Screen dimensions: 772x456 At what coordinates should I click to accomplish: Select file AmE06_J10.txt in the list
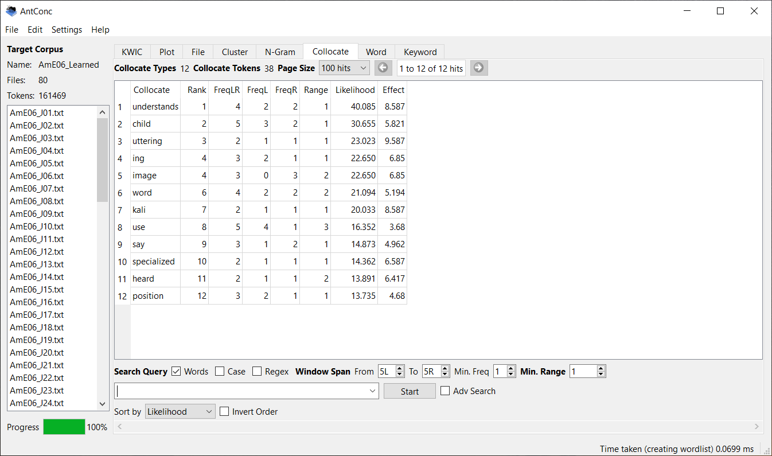tap(37, 227)
